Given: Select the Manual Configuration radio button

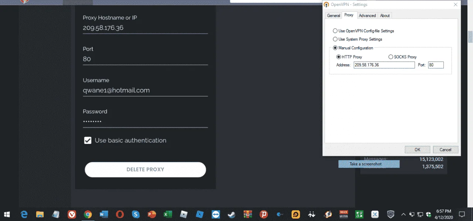Looking at the screenshot, I should [335, 48].
